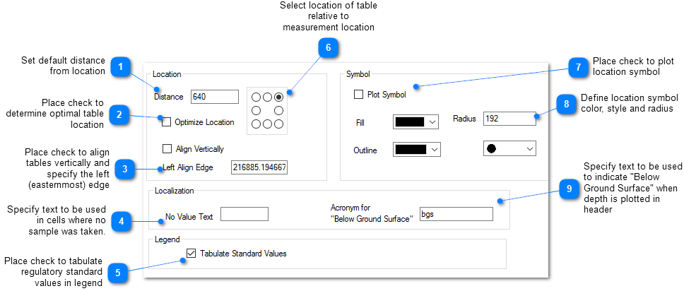The height and width of the screenshot is (291, 684).
Task: Click callout badge number 1
Action: click(121, 68)
